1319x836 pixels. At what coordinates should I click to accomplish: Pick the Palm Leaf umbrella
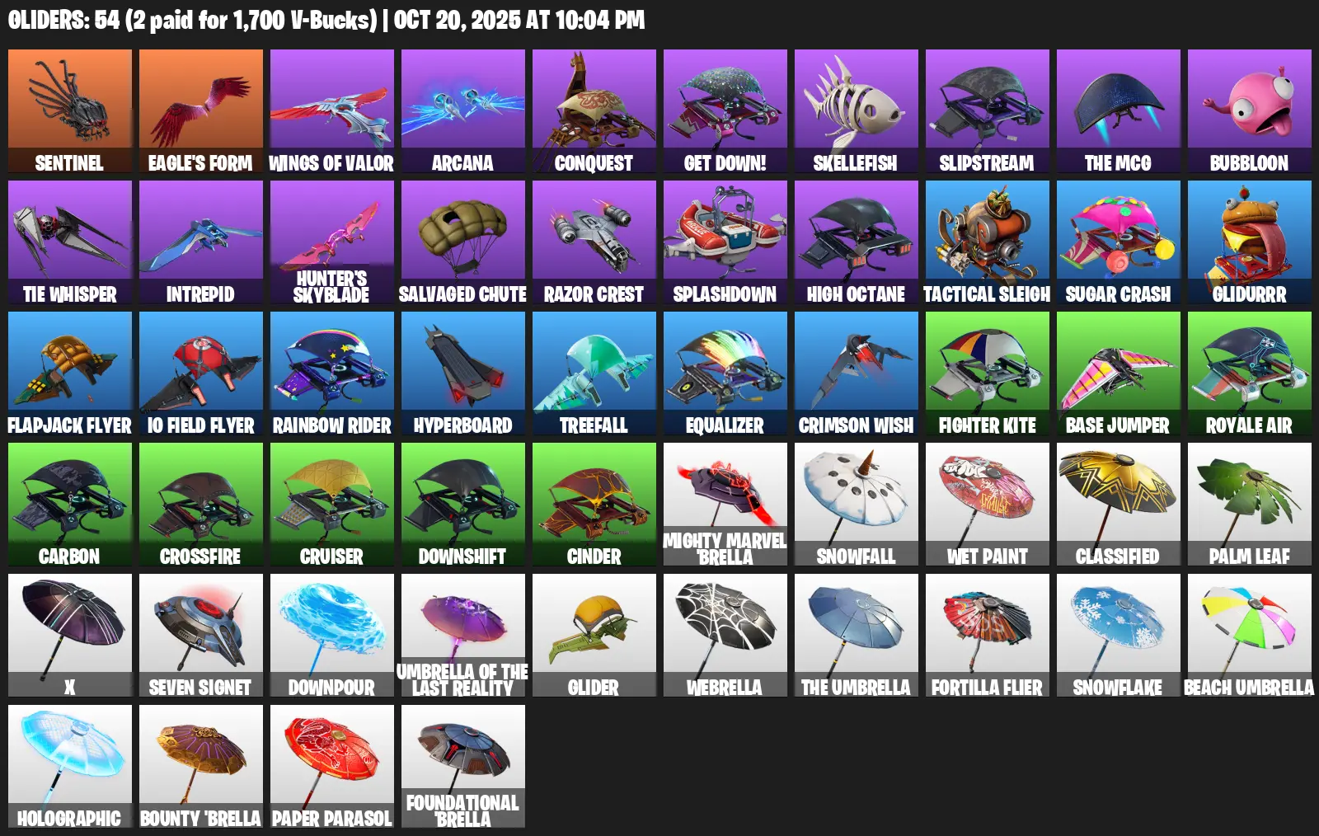click(x=1250, y=504)
